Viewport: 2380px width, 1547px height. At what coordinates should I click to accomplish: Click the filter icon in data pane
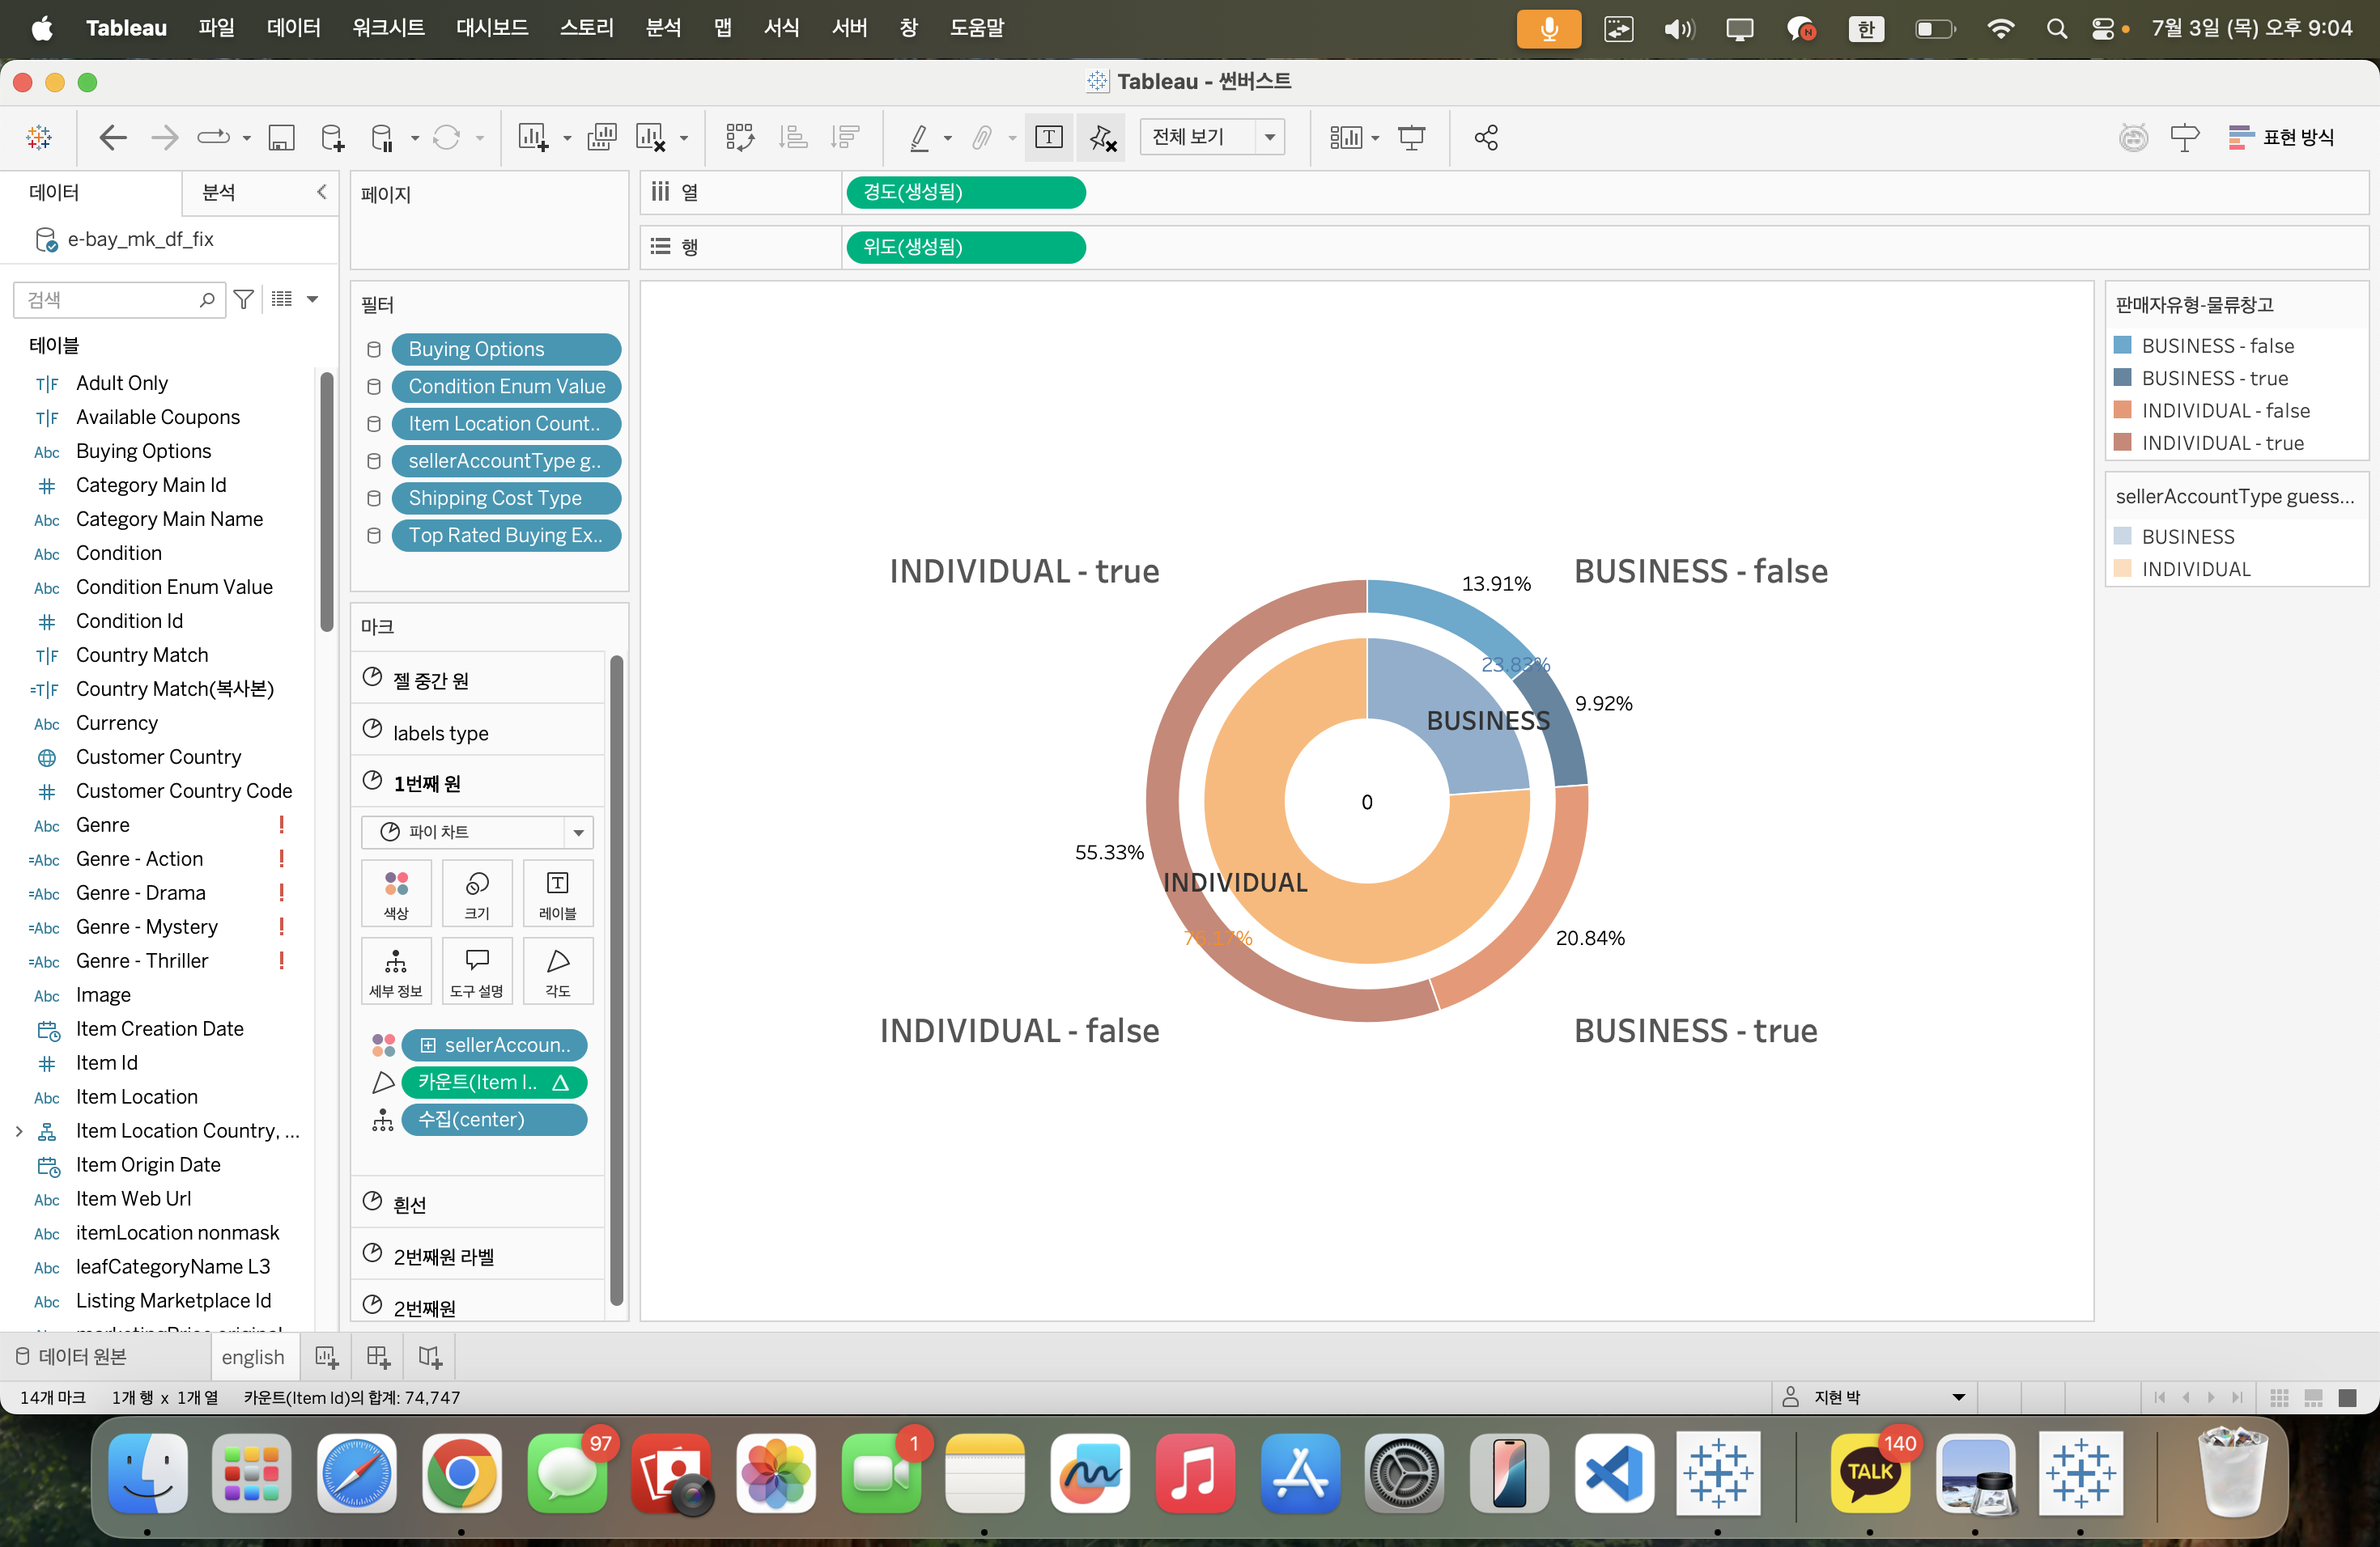pyautogui.click(x=243, y=299)
